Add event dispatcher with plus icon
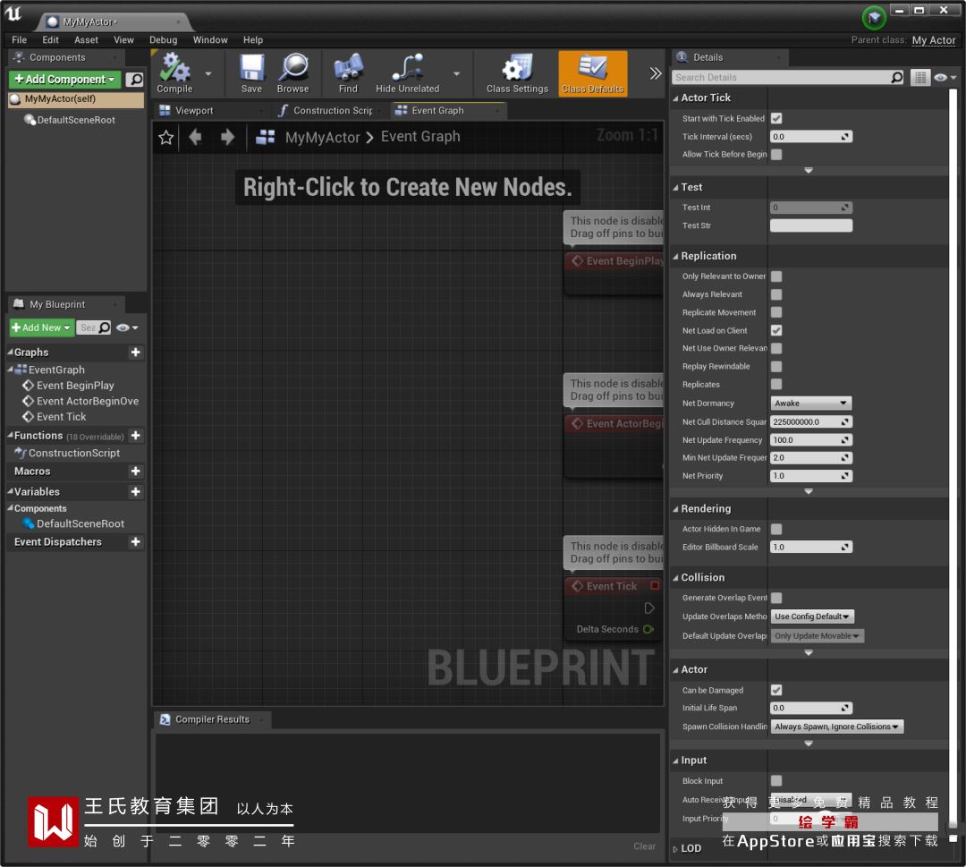The image size is (966, 867). 136,541
